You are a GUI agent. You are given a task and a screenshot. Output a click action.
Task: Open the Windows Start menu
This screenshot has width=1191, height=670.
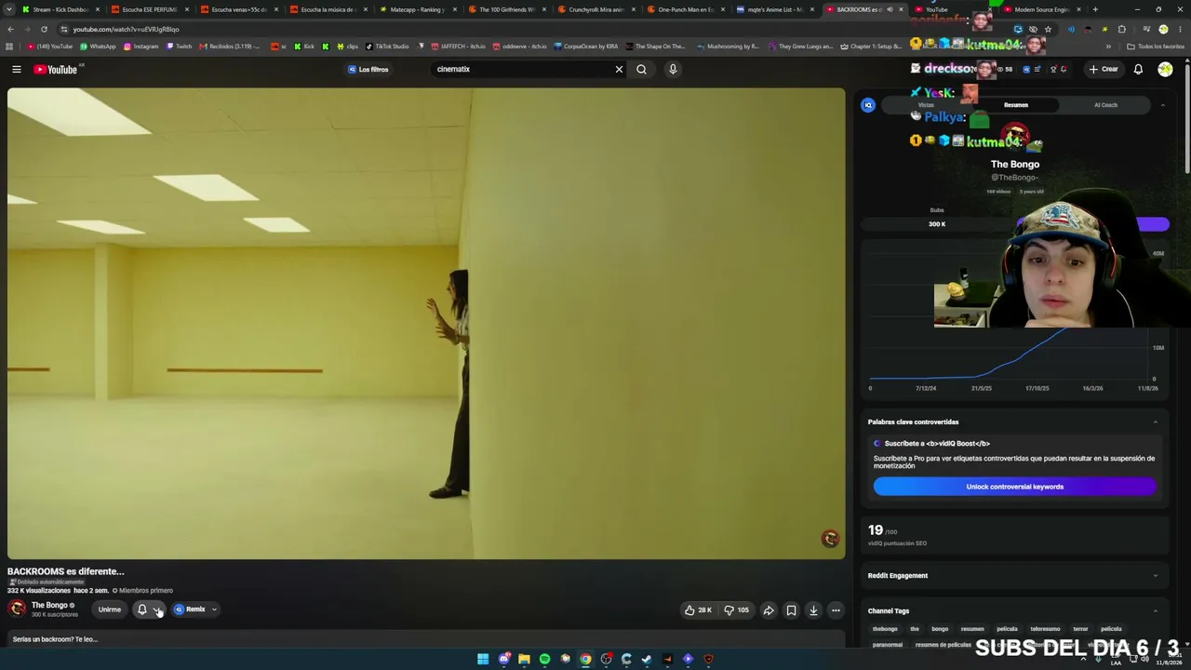click(x=483, y=659)
